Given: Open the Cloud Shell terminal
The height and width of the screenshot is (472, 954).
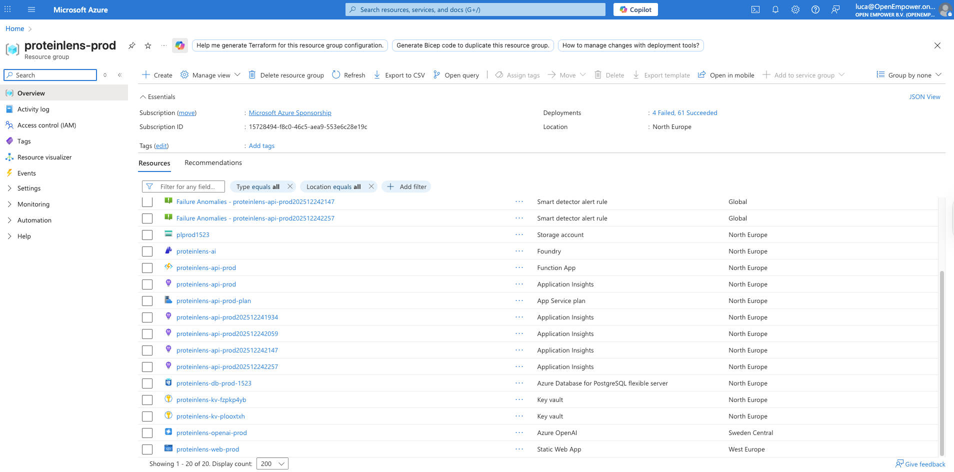Looking at the screenshot, I should pos(755,9).
